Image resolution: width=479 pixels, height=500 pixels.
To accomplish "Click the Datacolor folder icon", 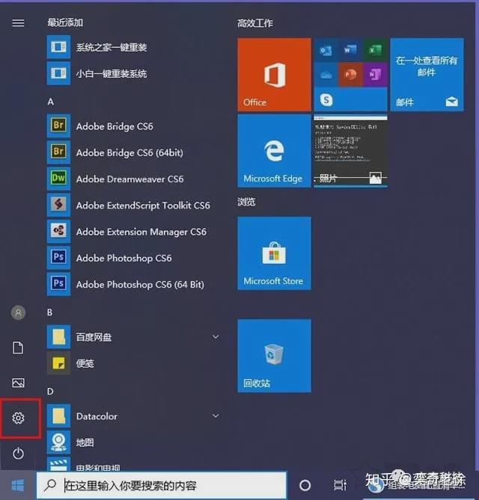I will [x=58, y=416].
